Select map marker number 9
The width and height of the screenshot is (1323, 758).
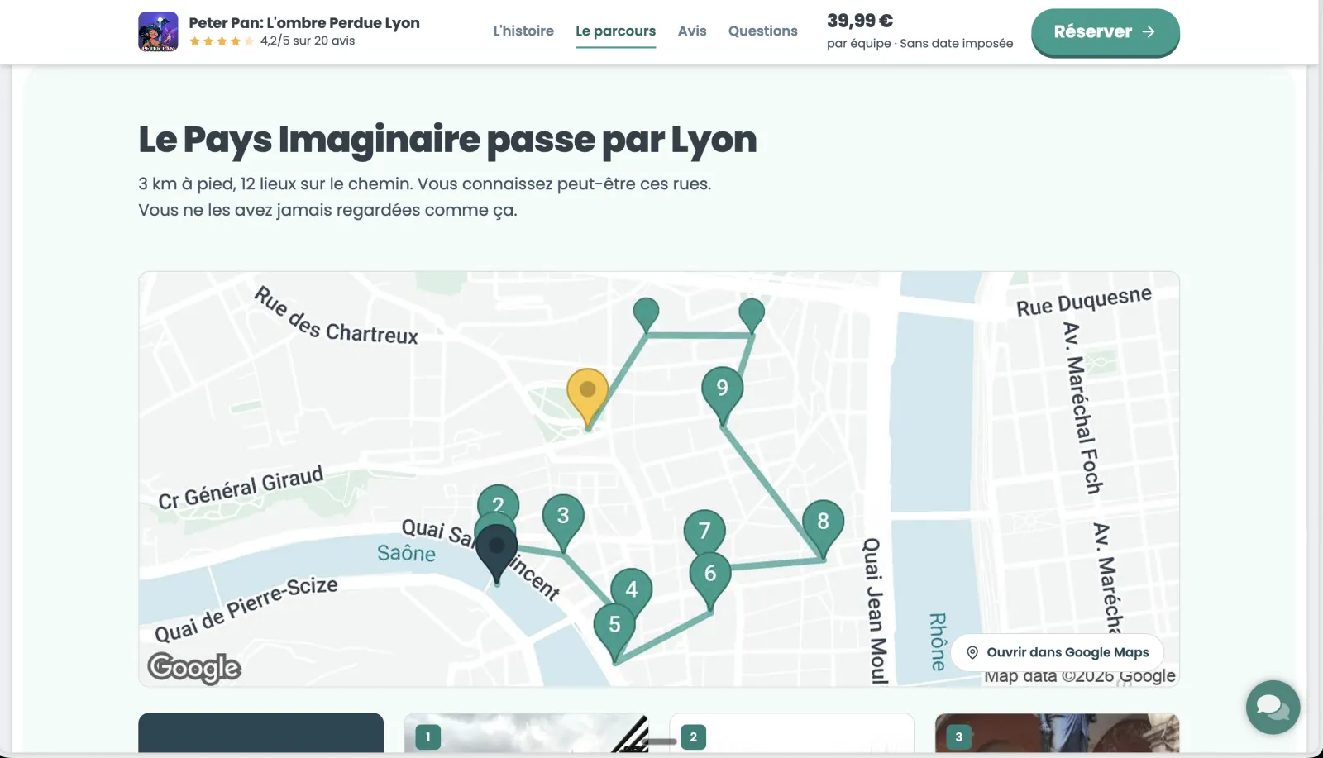(x=723, y=395)
